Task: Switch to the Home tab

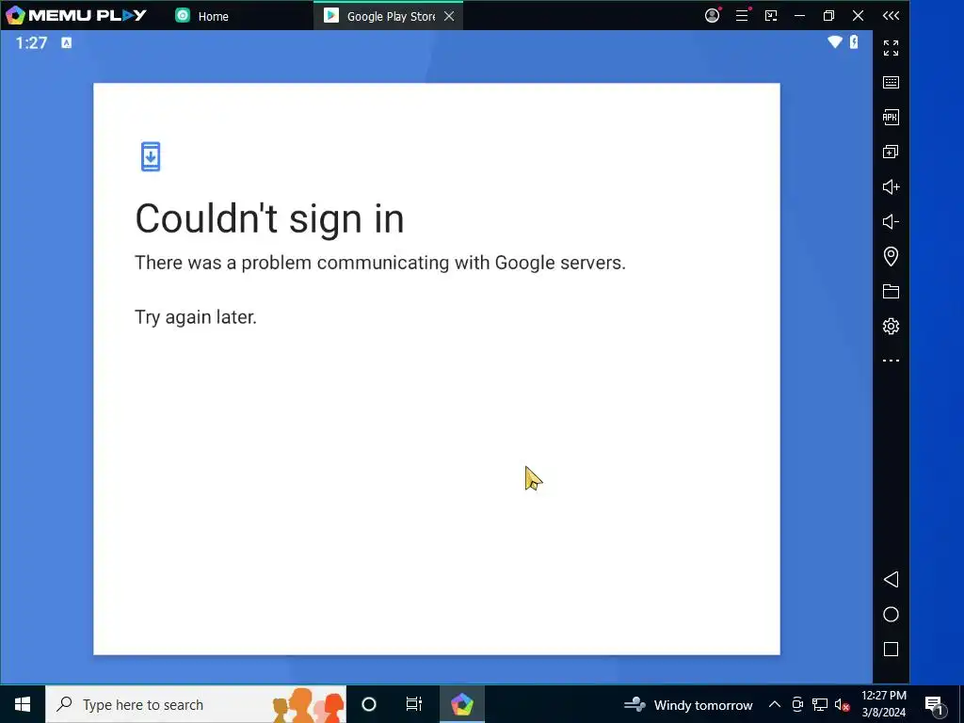Action: click(201, 16)
